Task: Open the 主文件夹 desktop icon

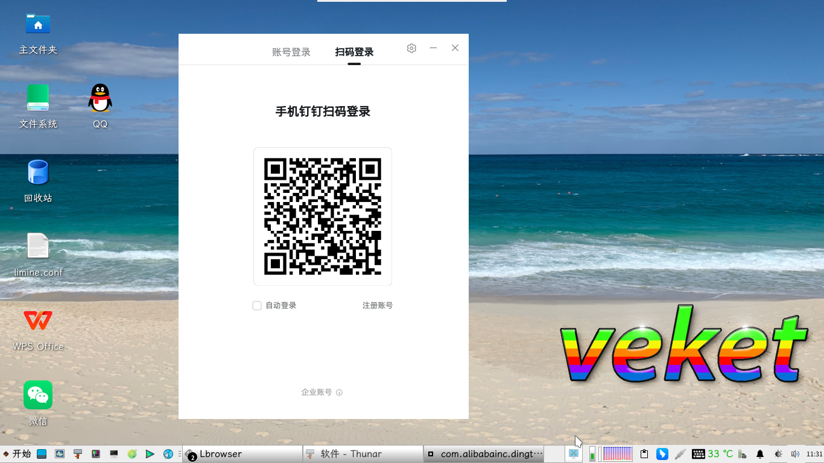Action: tap(38, 34)
